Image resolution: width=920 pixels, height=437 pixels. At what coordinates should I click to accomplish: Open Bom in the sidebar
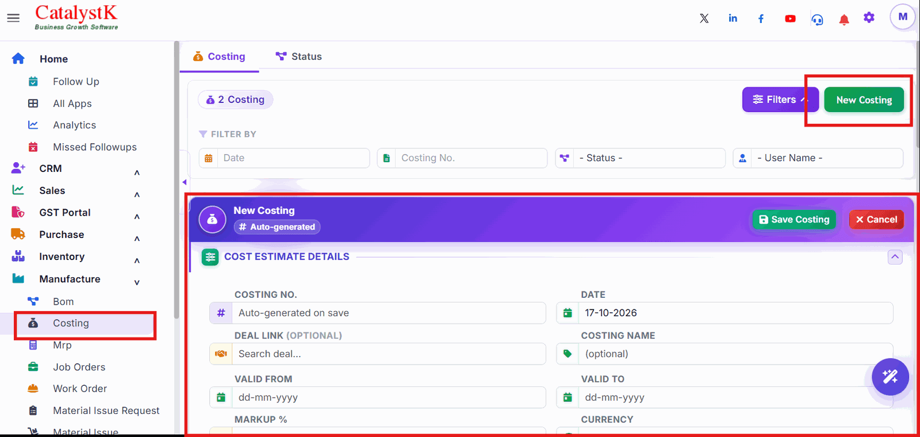pos(63,301)
